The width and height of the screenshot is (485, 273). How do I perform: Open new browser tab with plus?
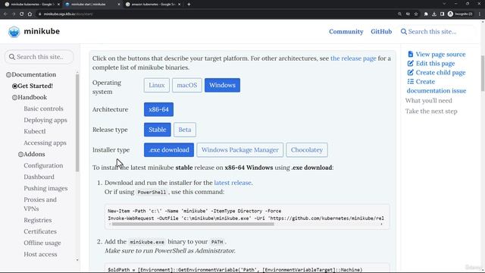tap(189, 5)
